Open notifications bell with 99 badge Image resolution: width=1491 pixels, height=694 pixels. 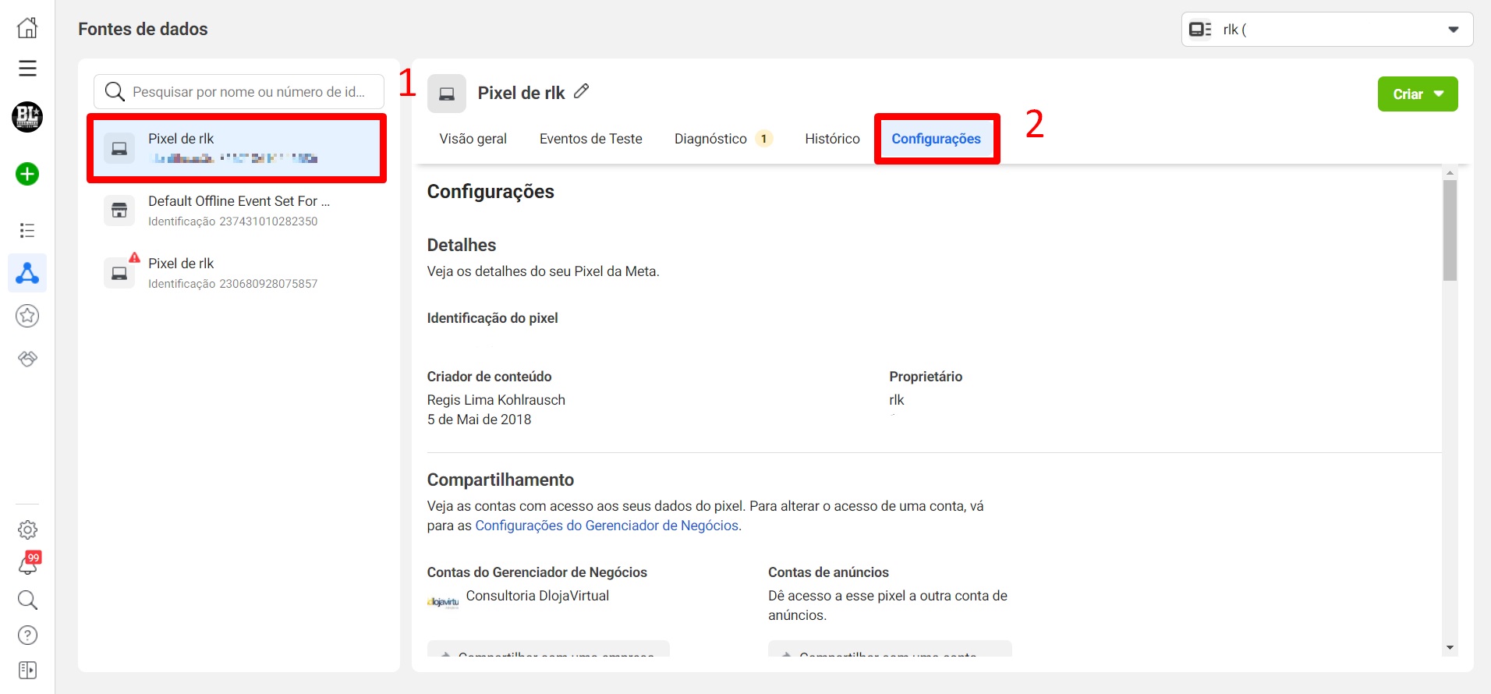(28, 563)
